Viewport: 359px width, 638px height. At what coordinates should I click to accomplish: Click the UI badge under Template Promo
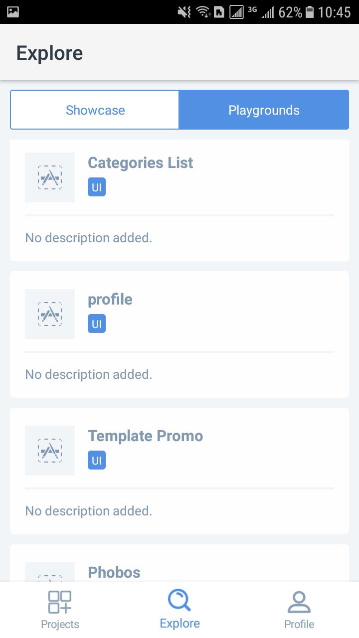(96, 460)
